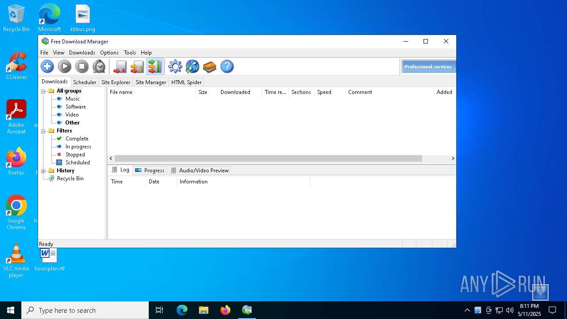Open the notification center icon
Image resolution: width=567 pixels, height=319 pixels.
point(552,310)
